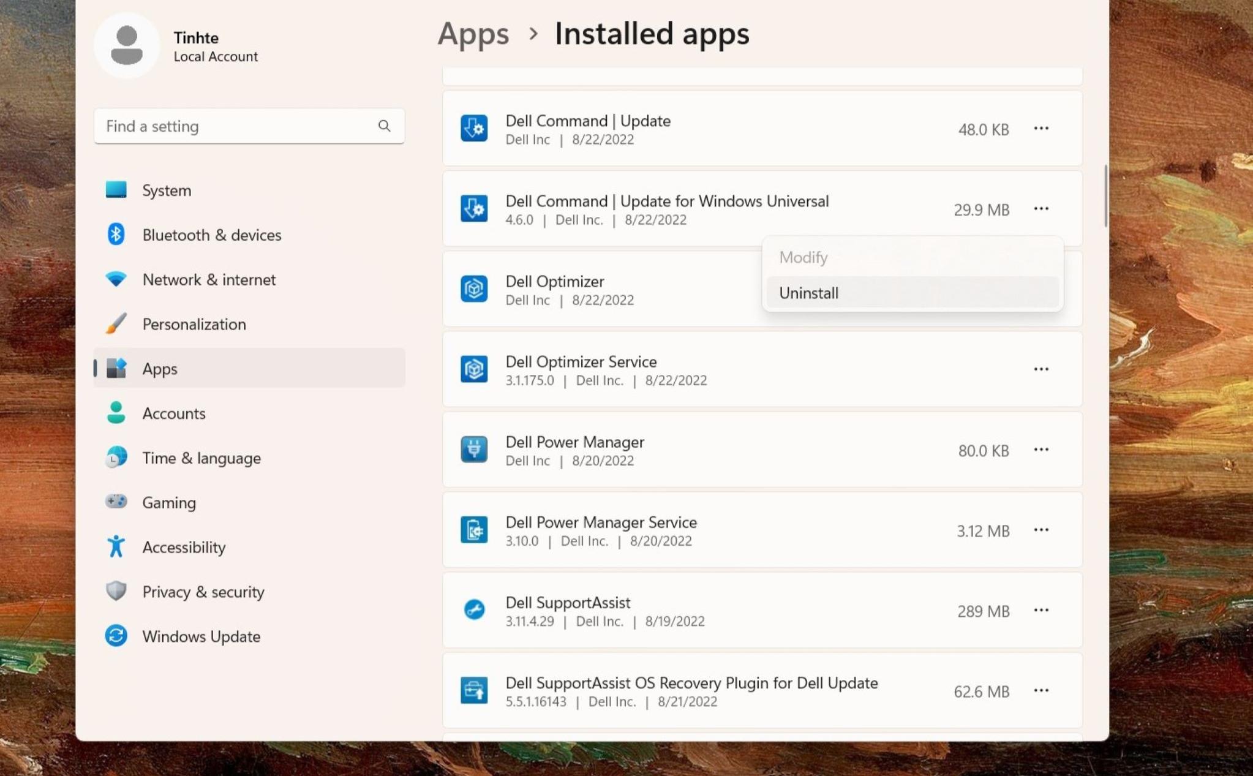The height and width of the screenshot is (776, 1253).
Task: Open more options for Dell Power Manager
Action: click(x=1041, y=450)
